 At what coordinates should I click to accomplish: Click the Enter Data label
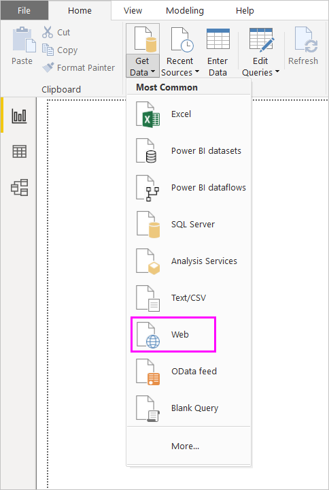218,67
